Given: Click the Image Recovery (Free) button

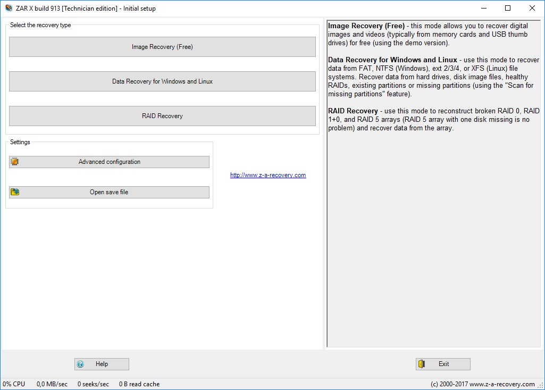Looking at the screenshot, I should (162, 47).
